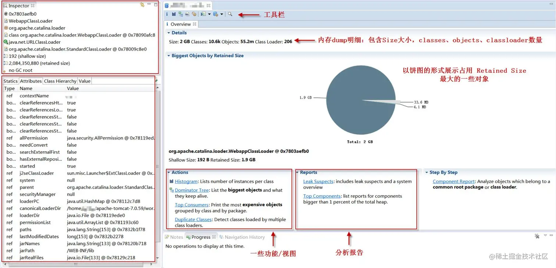This screenshot has width=556, height=268.
Task: Collapse the Step By Step section
Action: click(x=427, y=173)
